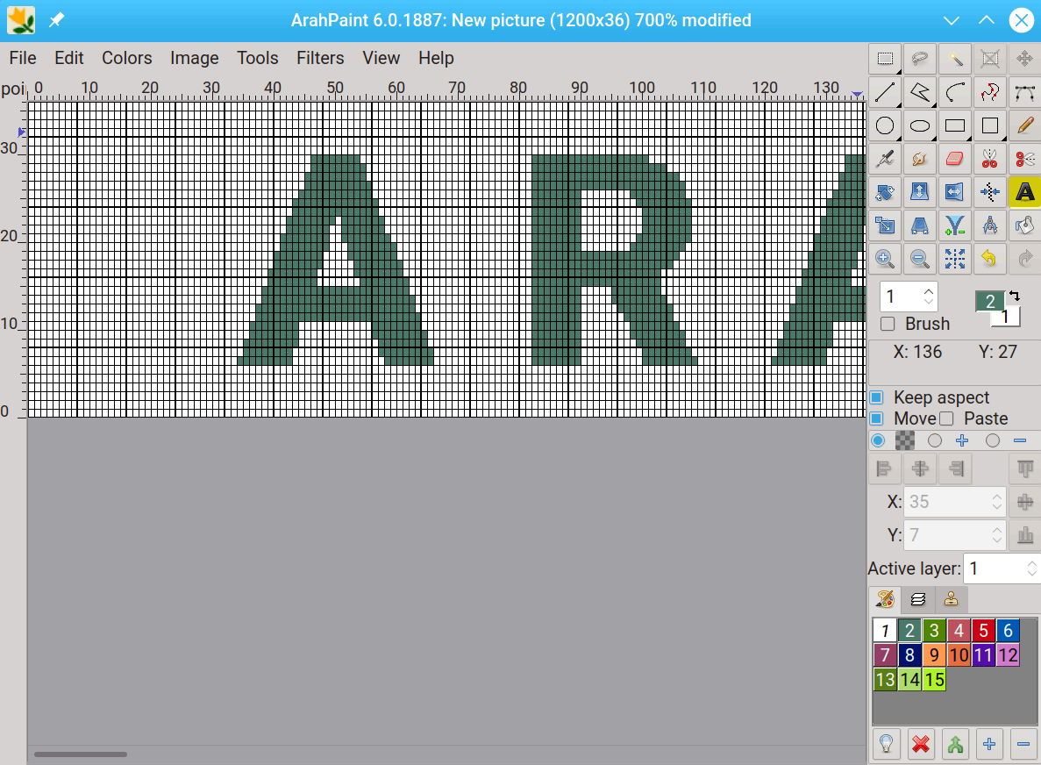This screenshot has width=1041, height=765.
Task: Open the View menu
Action: point(381,59)
